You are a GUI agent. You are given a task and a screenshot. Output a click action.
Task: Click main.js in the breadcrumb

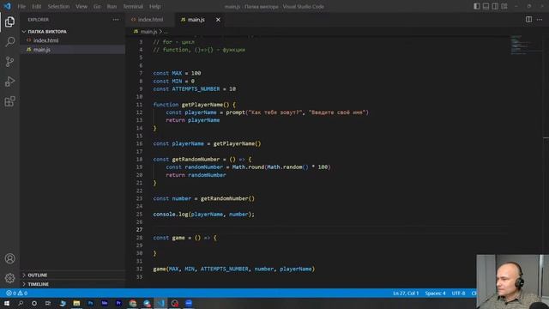point(148,32)
